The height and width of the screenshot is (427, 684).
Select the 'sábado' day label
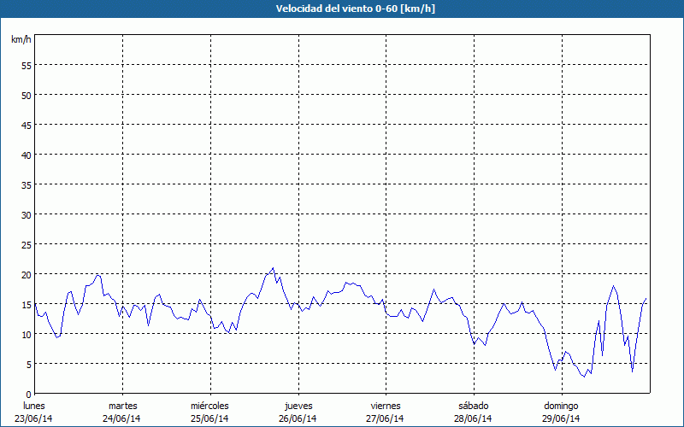(x=473, y=406)
